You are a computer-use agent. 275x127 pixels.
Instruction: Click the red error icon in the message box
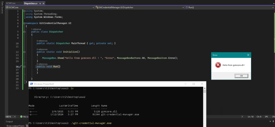pyautogui.click(x=218, y=65)
